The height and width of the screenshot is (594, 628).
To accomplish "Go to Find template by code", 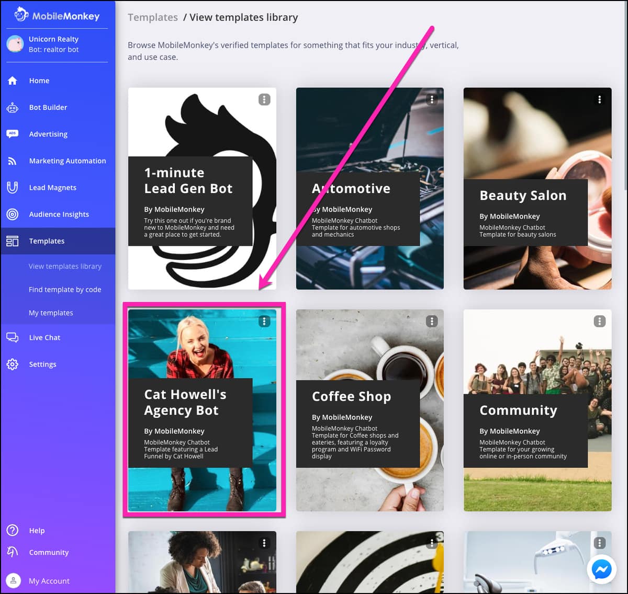I will pyautogui.click(x=65, y=290).
